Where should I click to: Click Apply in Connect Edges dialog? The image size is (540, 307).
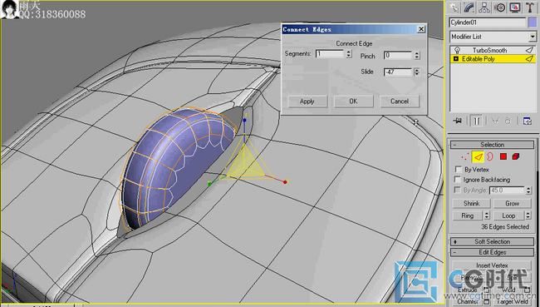pos(307,102)
